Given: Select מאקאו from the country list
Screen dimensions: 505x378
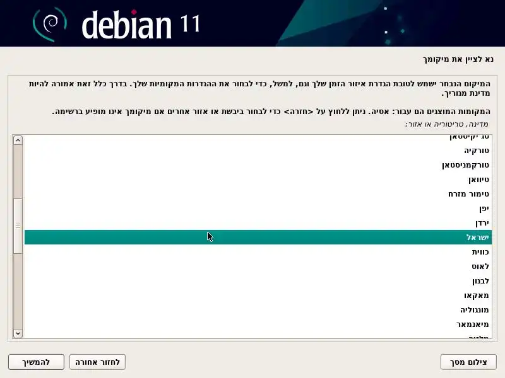Looking at the screenshot, I should [x=258, y=295].
